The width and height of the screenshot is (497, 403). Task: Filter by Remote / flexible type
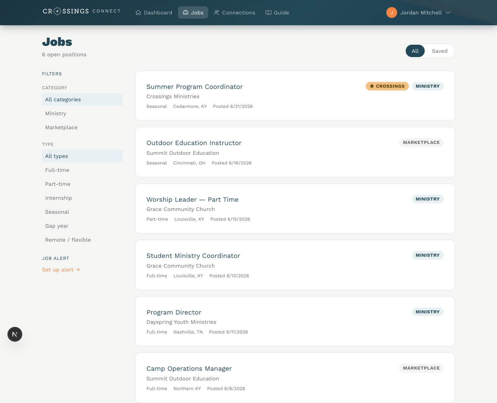pyautogui.click(x=82, y=240)
